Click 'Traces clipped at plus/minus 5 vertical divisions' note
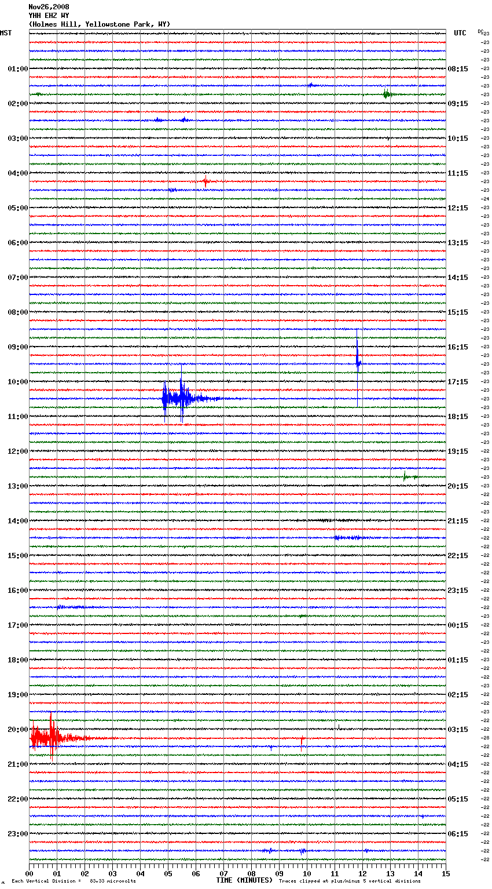The image size is (492, 889). coord(350,881)
